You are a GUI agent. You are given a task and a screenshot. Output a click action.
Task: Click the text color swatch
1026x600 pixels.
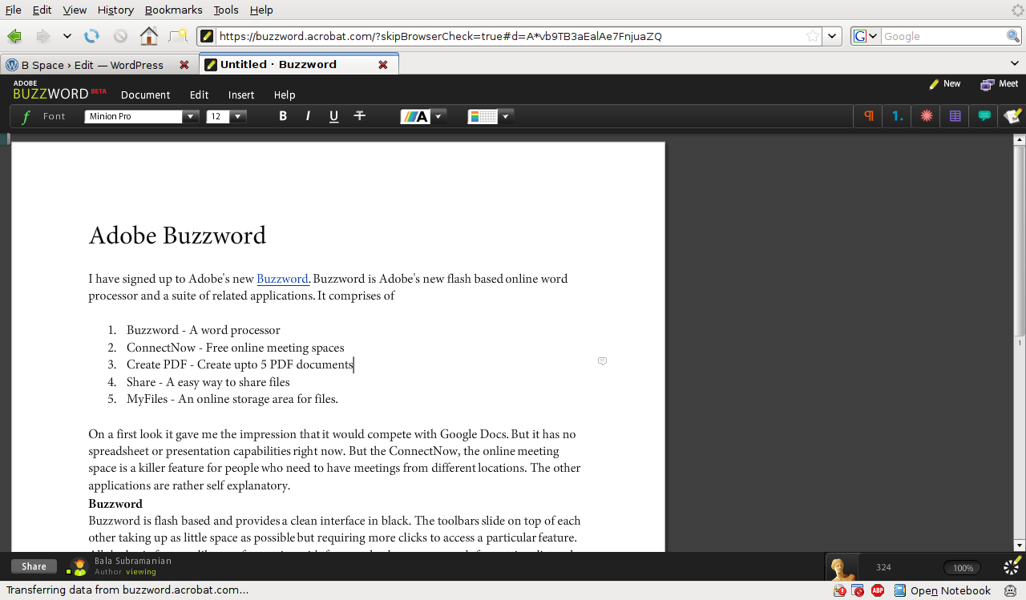pos(415,116)
